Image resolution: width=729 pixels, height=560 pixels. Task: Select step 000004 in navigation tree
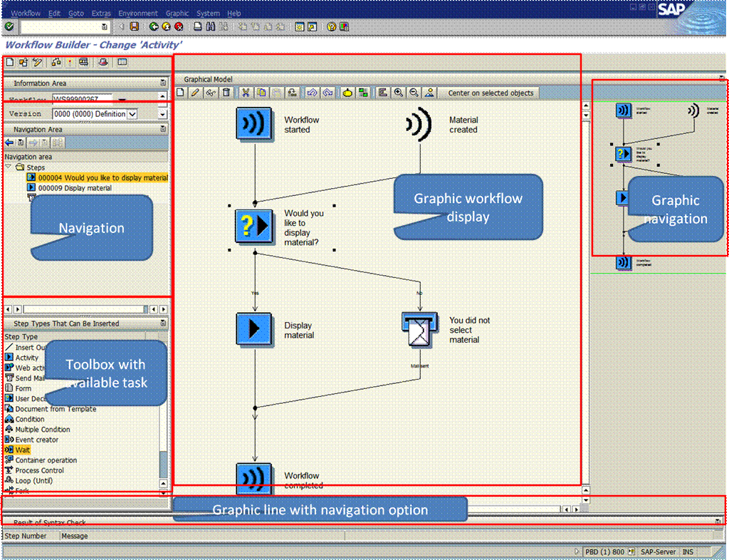click(x=98, y=177)
